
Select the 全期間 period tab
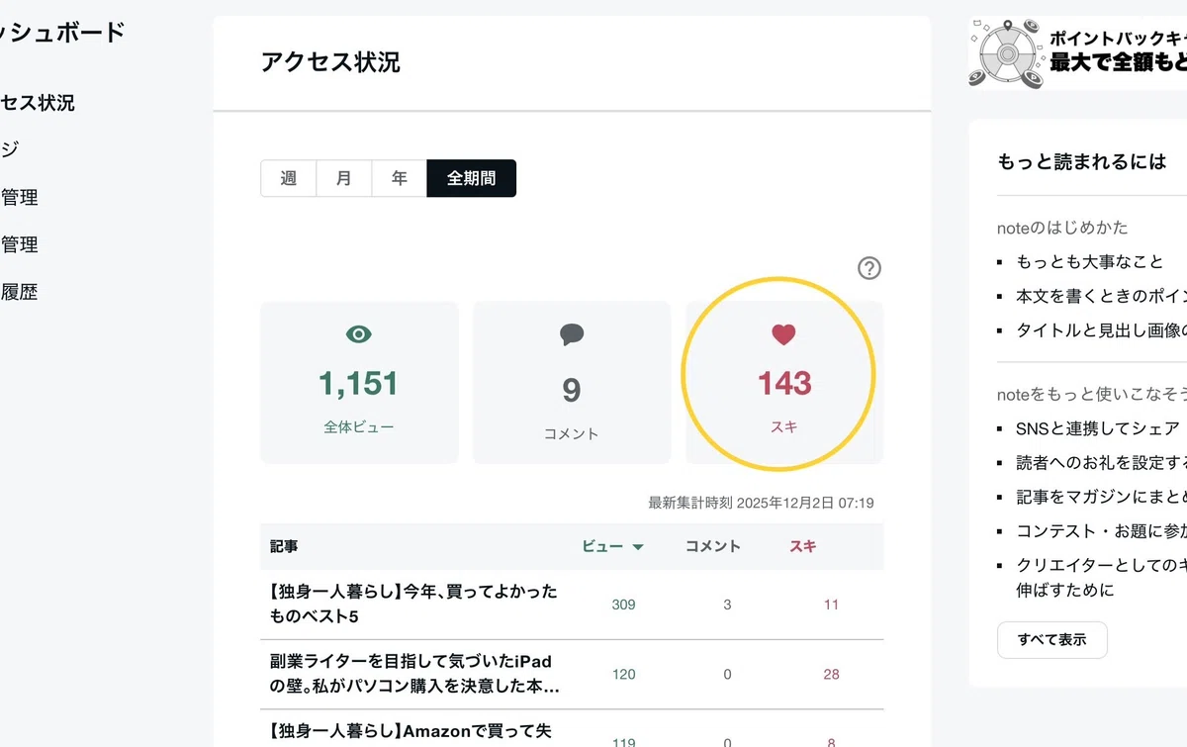coord(472,179)
